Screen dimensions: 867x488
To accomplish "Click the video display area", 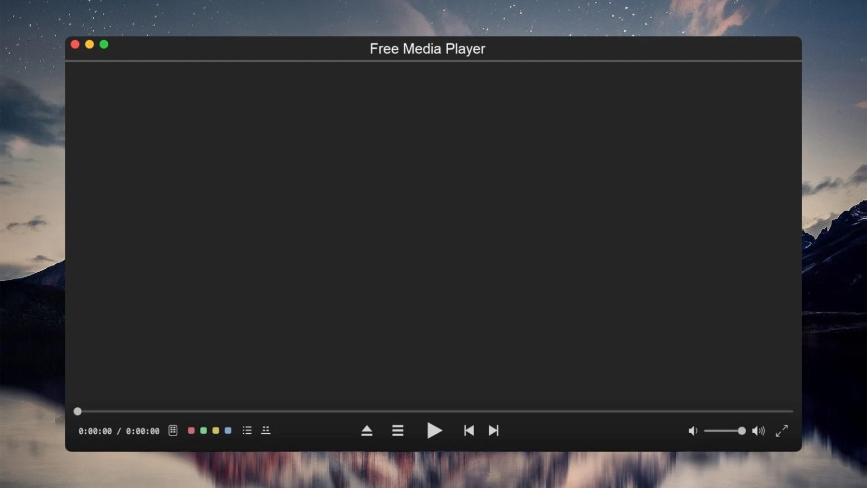I will [433, 232].
